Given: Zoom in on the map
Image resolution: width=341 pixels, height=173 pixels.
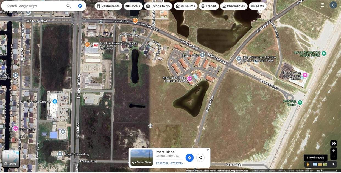Looking at the screenshot, I should 334,151.
